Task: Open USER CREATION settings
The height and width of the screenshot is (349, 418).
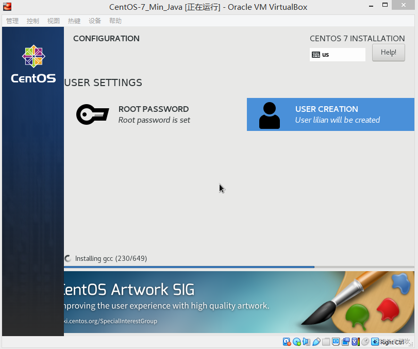Action: click(x=330, y=114)
